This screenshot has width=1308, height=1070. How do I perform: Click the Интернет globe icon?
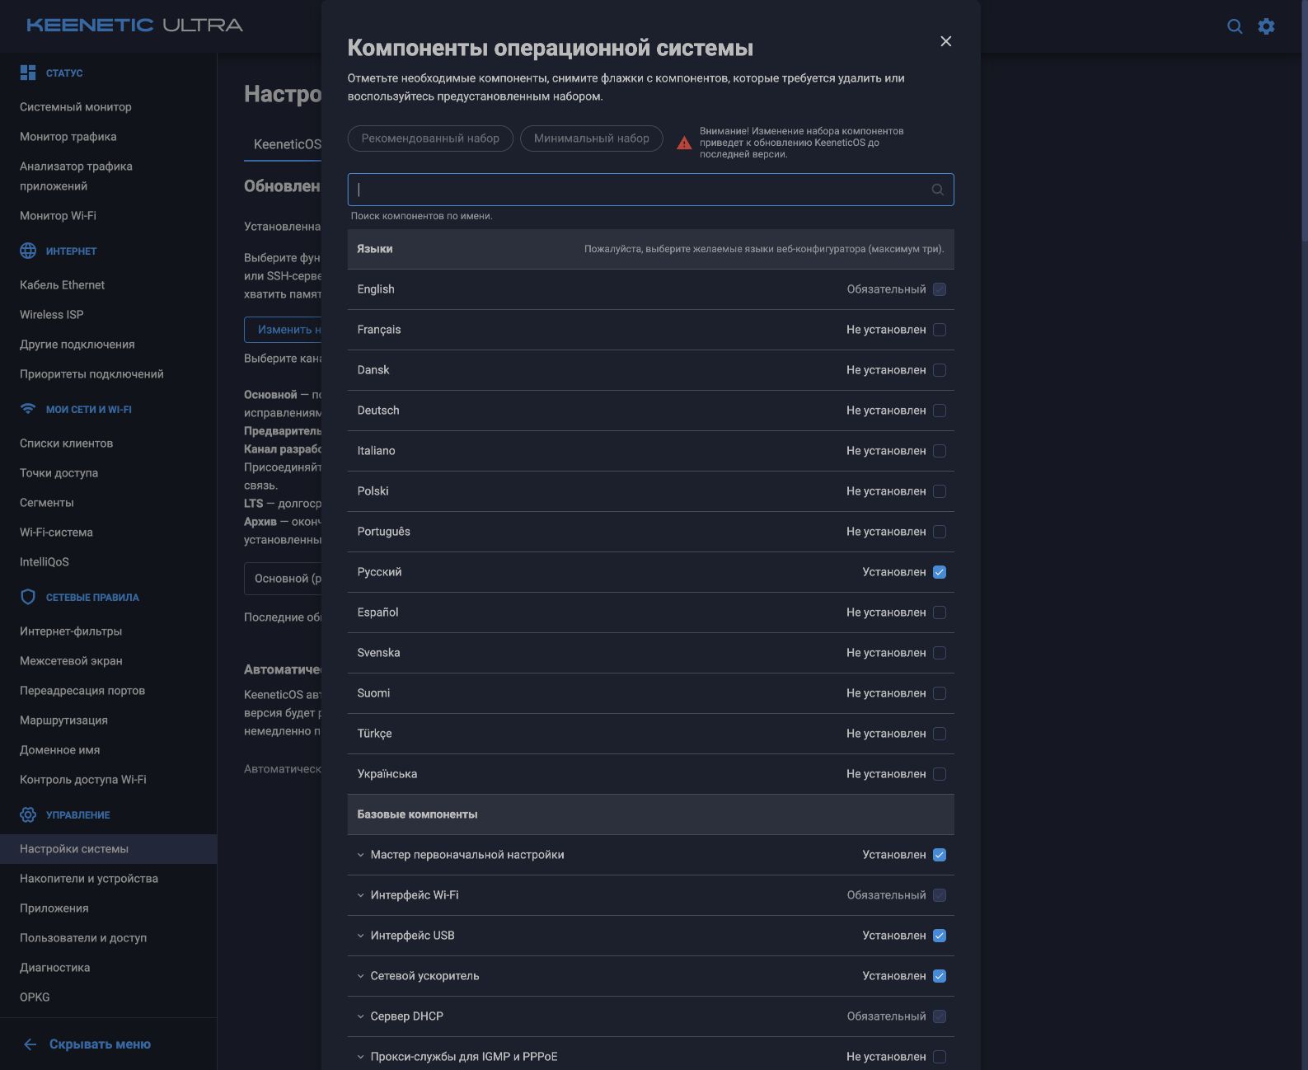(x=28, y=251)
